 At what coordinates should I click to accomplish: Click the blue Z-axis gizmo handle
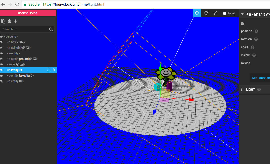point(155,112)
